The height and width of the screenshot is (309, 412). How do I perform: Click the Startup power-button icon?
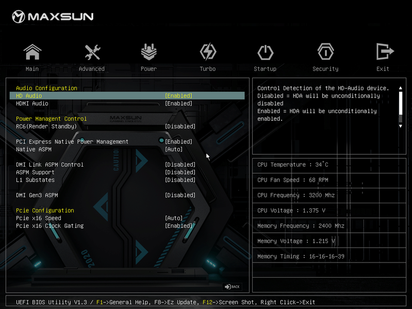(x=265, y=52)
